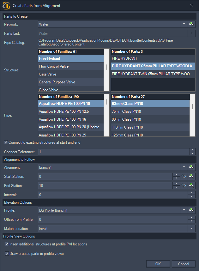The width and height of the screenshot is (199, 271).
Task: Pick alignment from drawing icon beside Branch1
Action: pyautogui.click(x=191, y=167)
